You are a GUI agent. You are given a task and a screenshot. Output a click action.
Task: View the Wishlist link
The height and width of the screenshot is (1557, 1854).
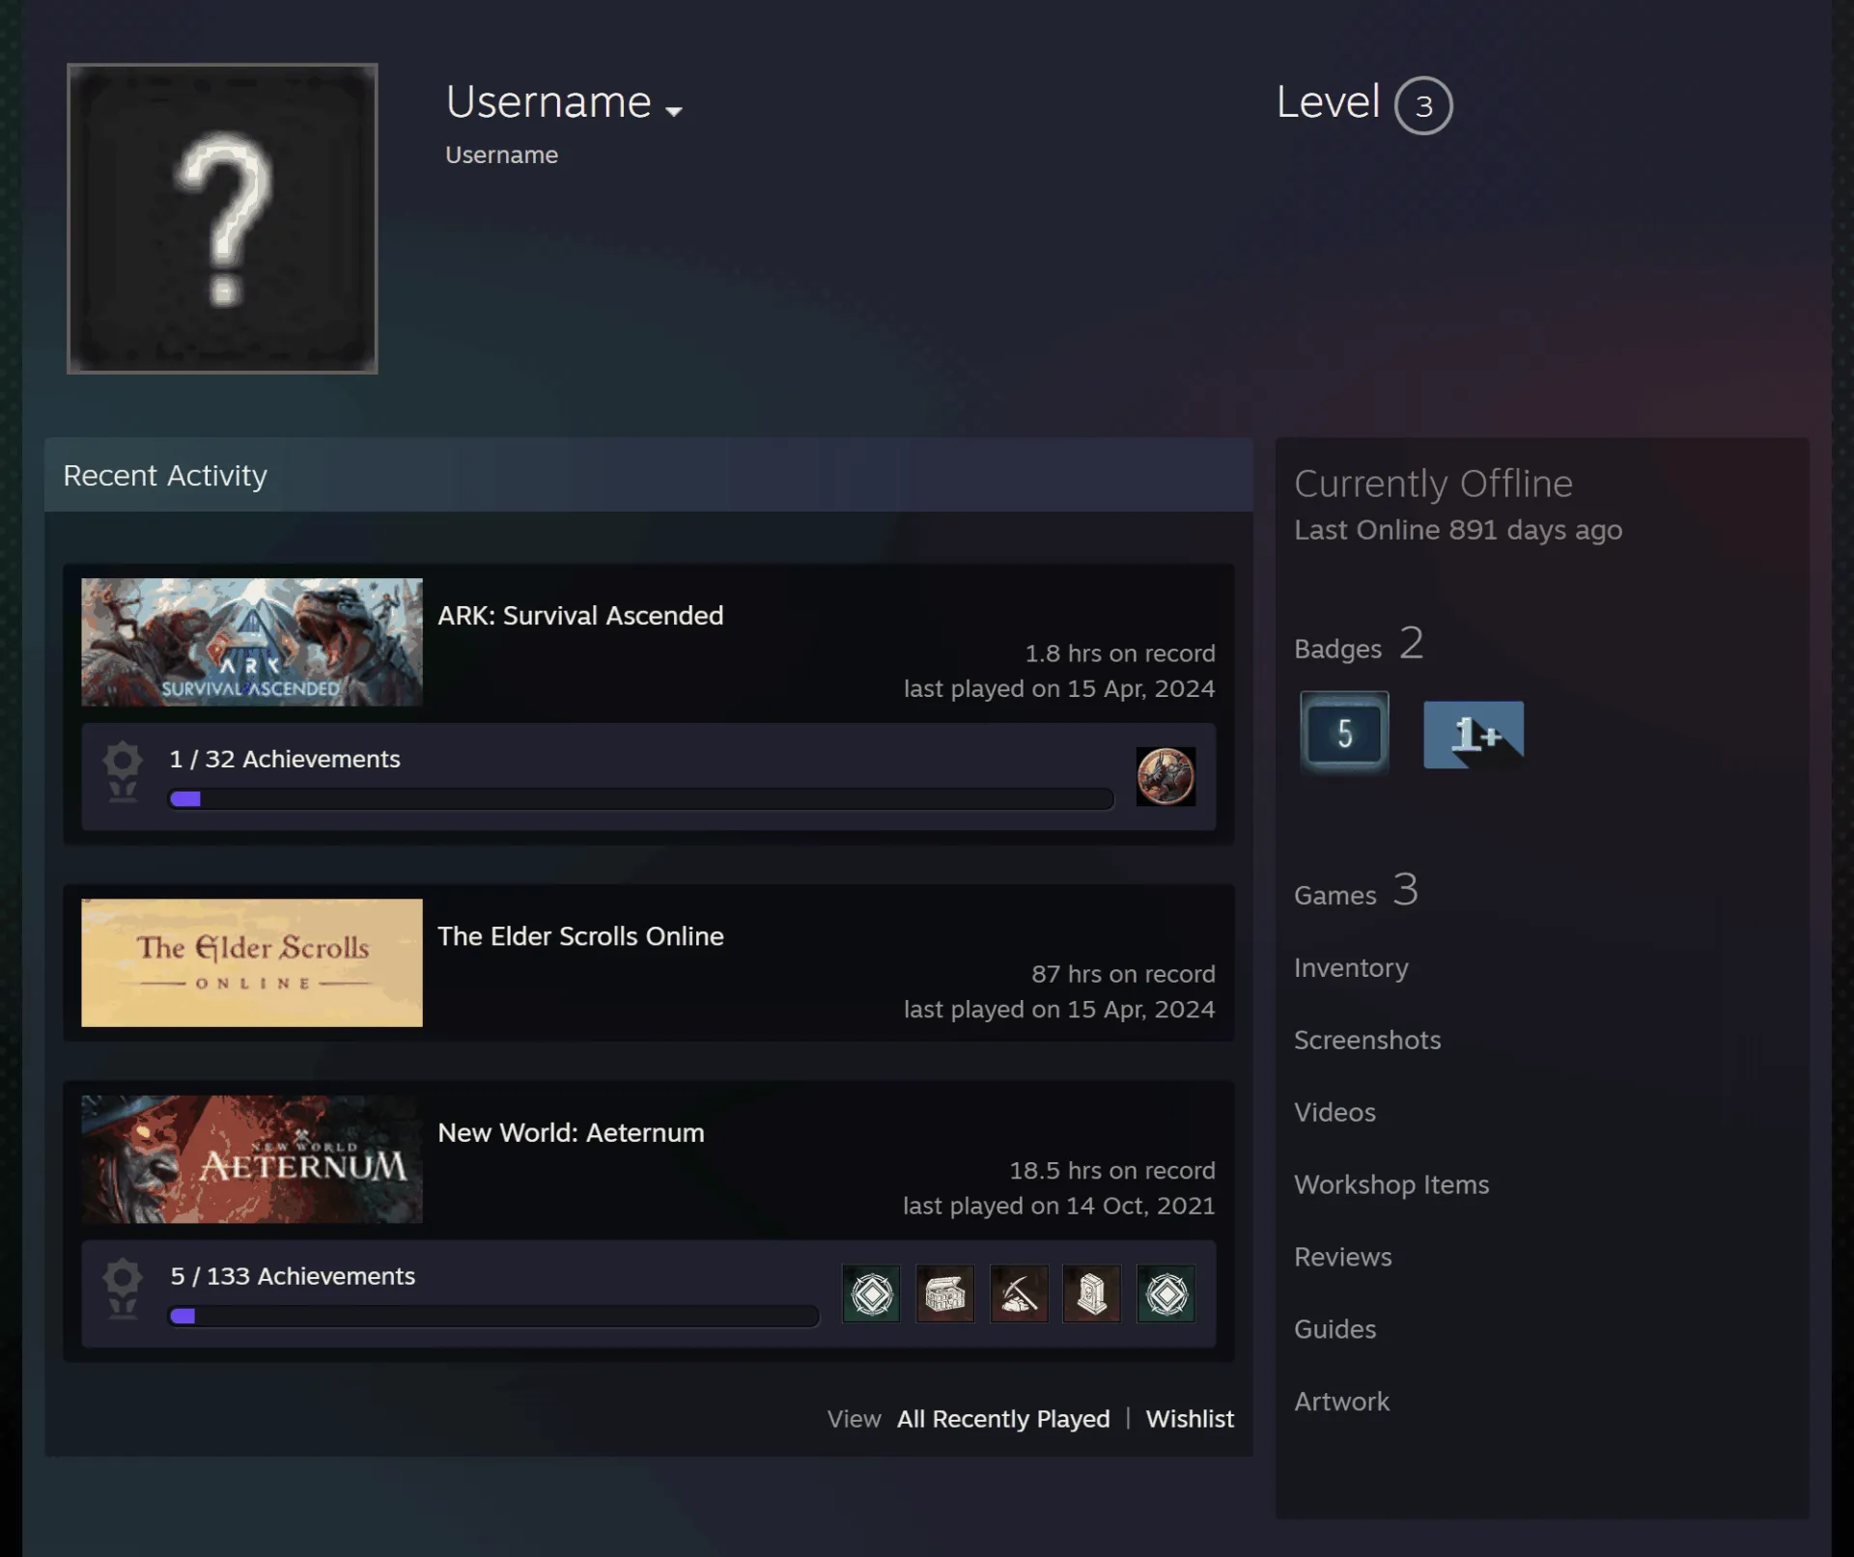[1190, 1419]
